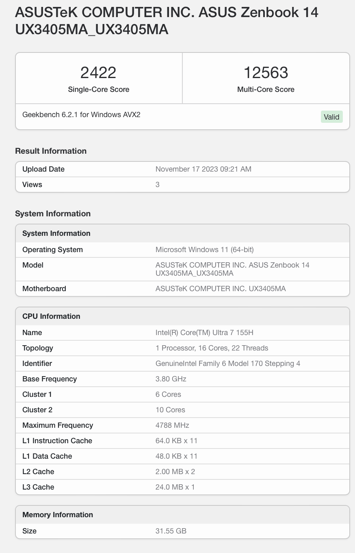Click the Multi-Core Score value 12563
The height and width of the screenshot is (553, 355).
pyautogui.click(x=266, y=73)
